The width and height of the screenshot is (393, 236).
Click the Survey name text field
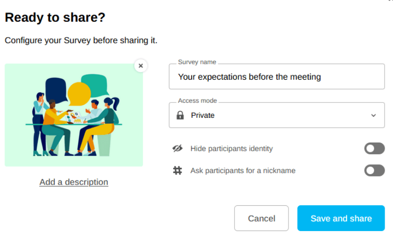coord(277,77)
